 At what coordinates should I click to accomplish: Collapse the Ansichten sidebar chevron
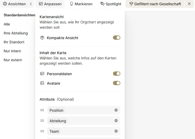tap(31, 4)
